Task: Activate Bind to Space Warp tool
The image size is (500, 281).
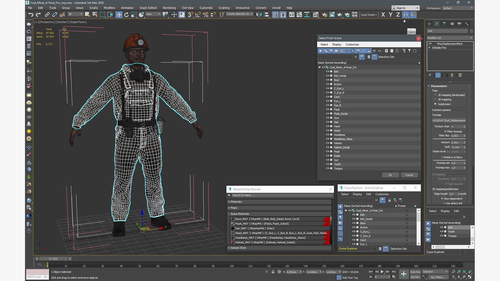Action: point(62,15)
